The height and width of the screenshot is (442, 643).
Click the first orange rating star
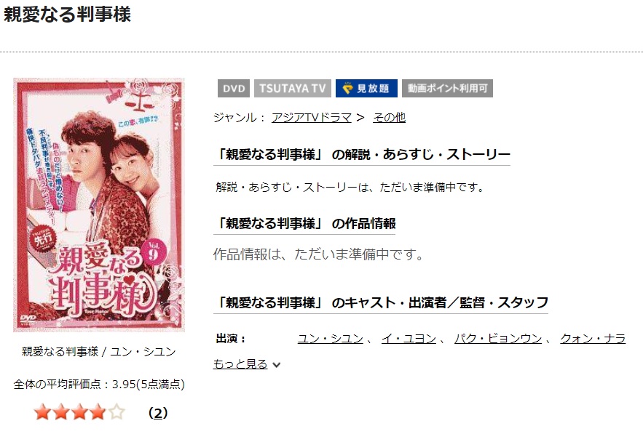[42, 412]
